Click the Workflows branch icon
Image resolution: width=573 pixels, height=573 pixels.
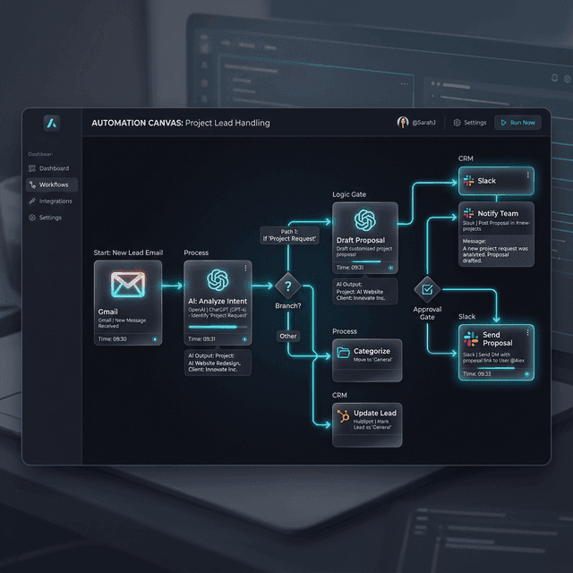tap(32, 184)
